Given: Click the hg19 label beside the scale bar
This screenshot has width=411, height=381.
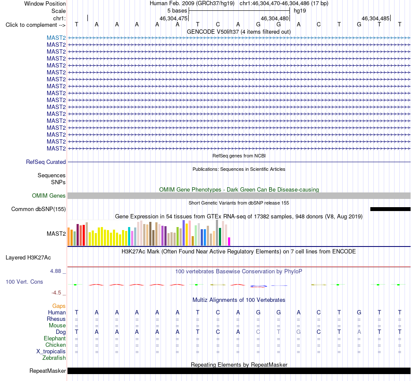Looking at the screenshot, I should click(x=300, y=11).
